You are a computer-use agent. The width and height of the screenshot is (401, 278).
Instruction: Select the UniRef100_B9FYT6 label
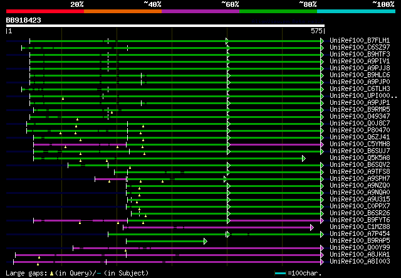point(360,220)
